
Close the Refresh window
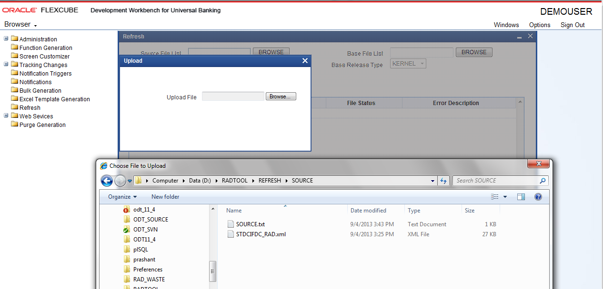coord(530,36)
